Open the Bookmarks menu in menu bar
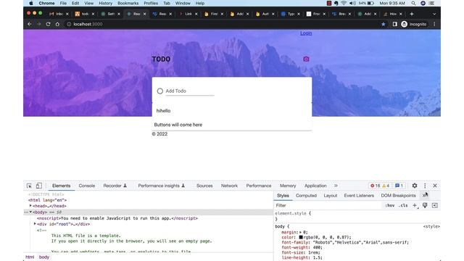This screenshot has height=261, width=464. [x=128, y=3]
